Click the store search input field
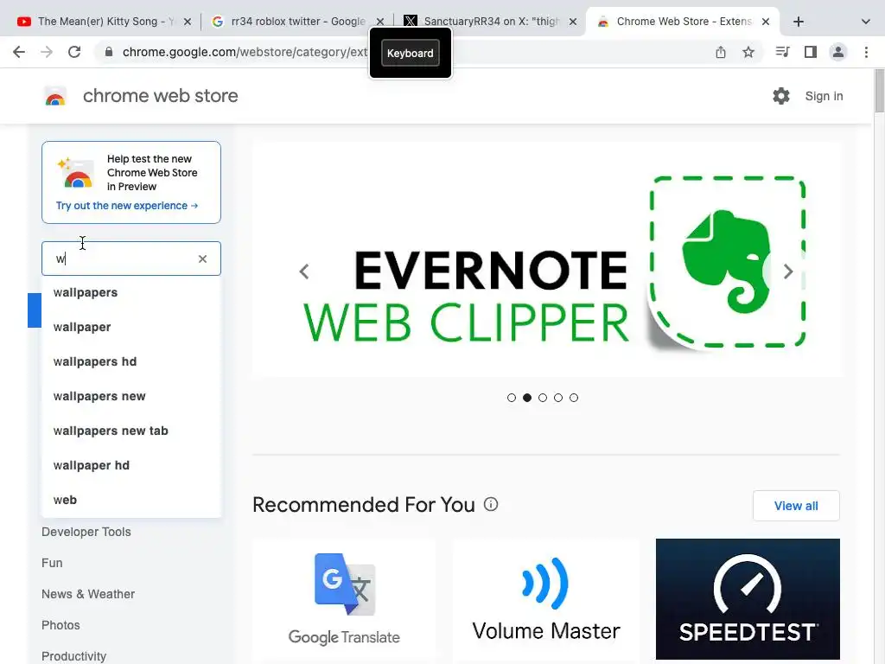 tap(131, 259)
